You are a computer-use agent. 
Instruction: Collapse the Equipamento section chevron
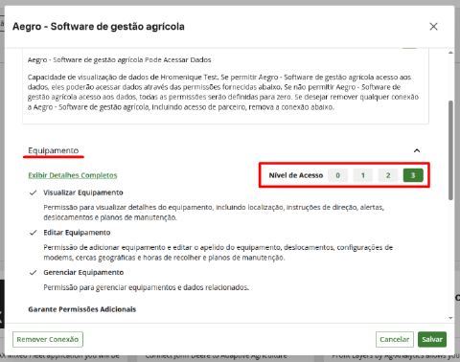[x=417, y=150]
